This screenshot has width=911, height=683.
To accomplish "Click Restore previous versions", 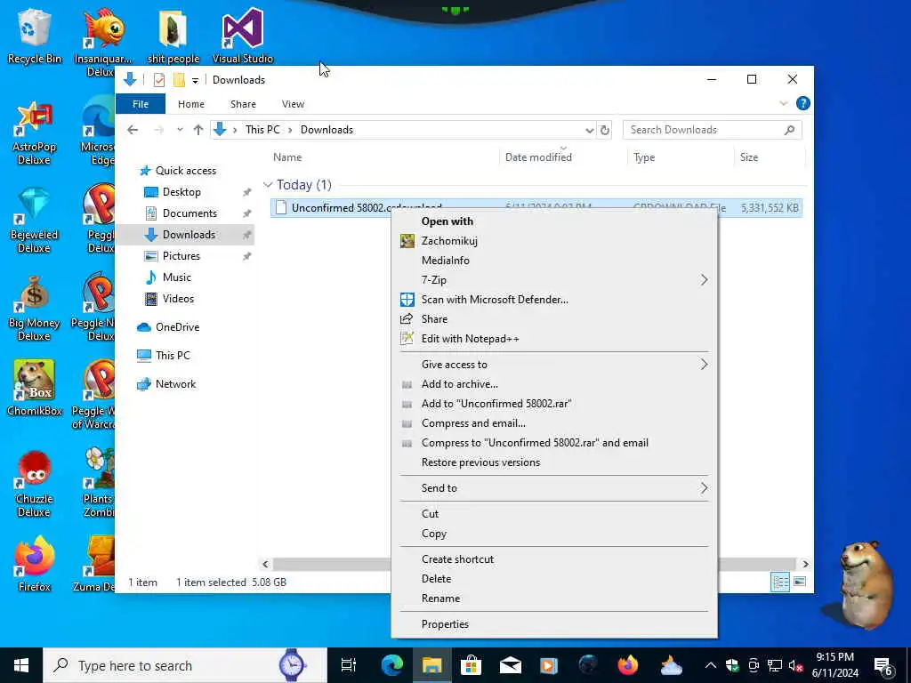I will point(553,462).
